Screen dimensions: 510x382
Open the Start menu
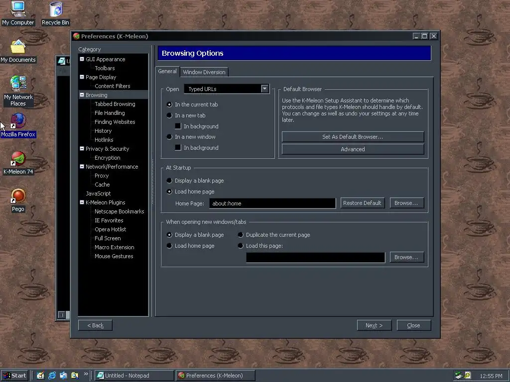(14, 376)
